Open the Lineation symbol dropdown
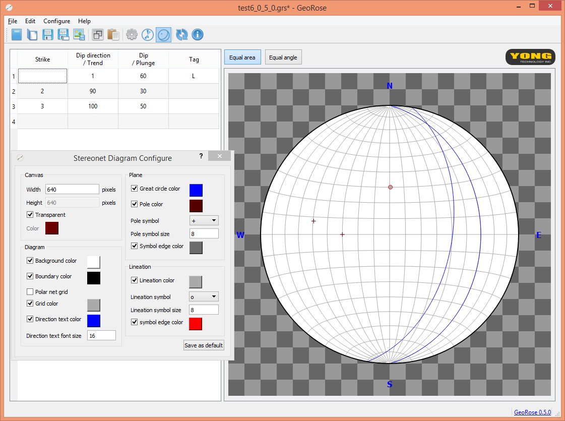565x421 pixels. (204, 296)
